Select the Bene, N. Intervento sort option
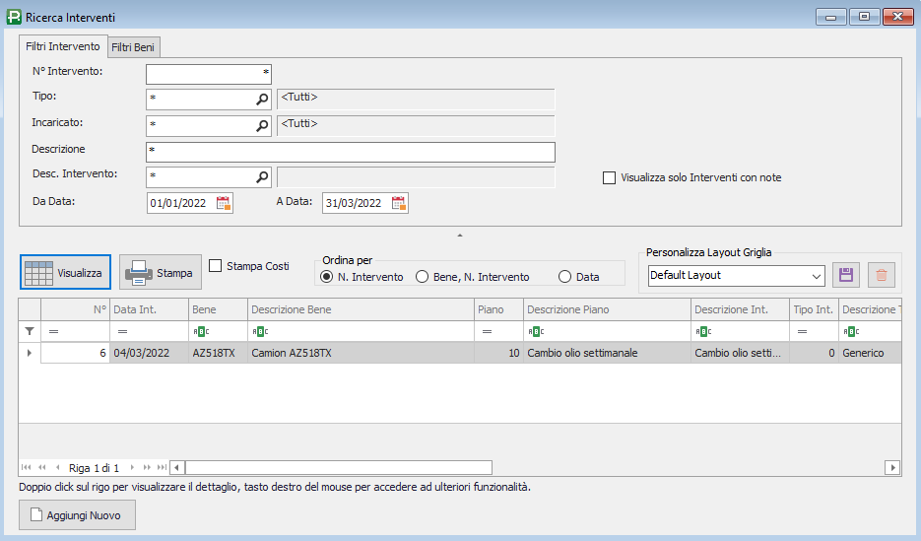 [x=424, y=277]
